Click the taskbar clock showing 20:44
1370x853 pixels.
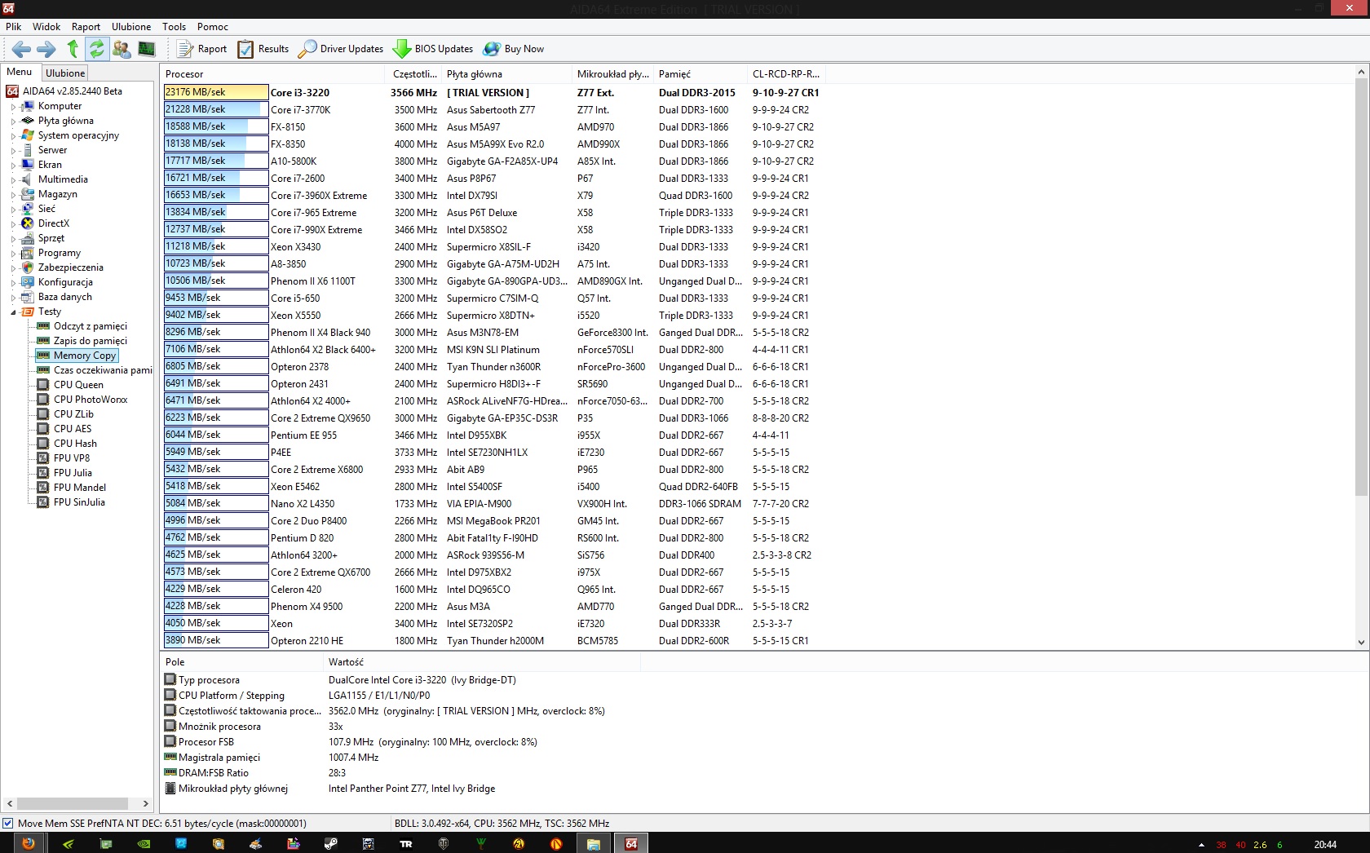pos(1325,845)
